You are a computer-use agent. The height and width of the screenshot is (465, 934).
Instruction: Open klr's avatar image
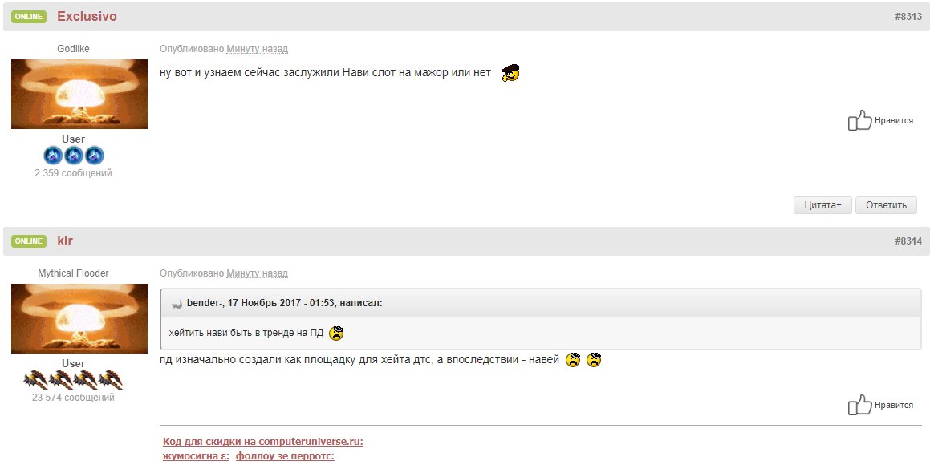79,318
